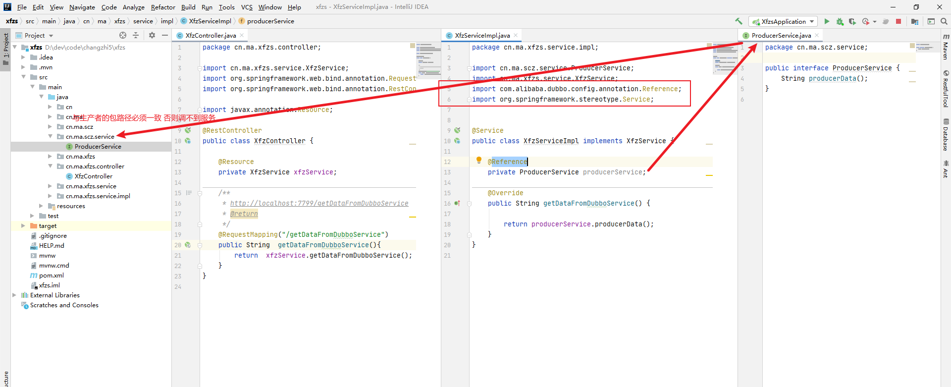Screen dimensions: 951x387
Task: Click implements gutter icon at XfzServiceImpl line 16
Action: pos(457,203)
